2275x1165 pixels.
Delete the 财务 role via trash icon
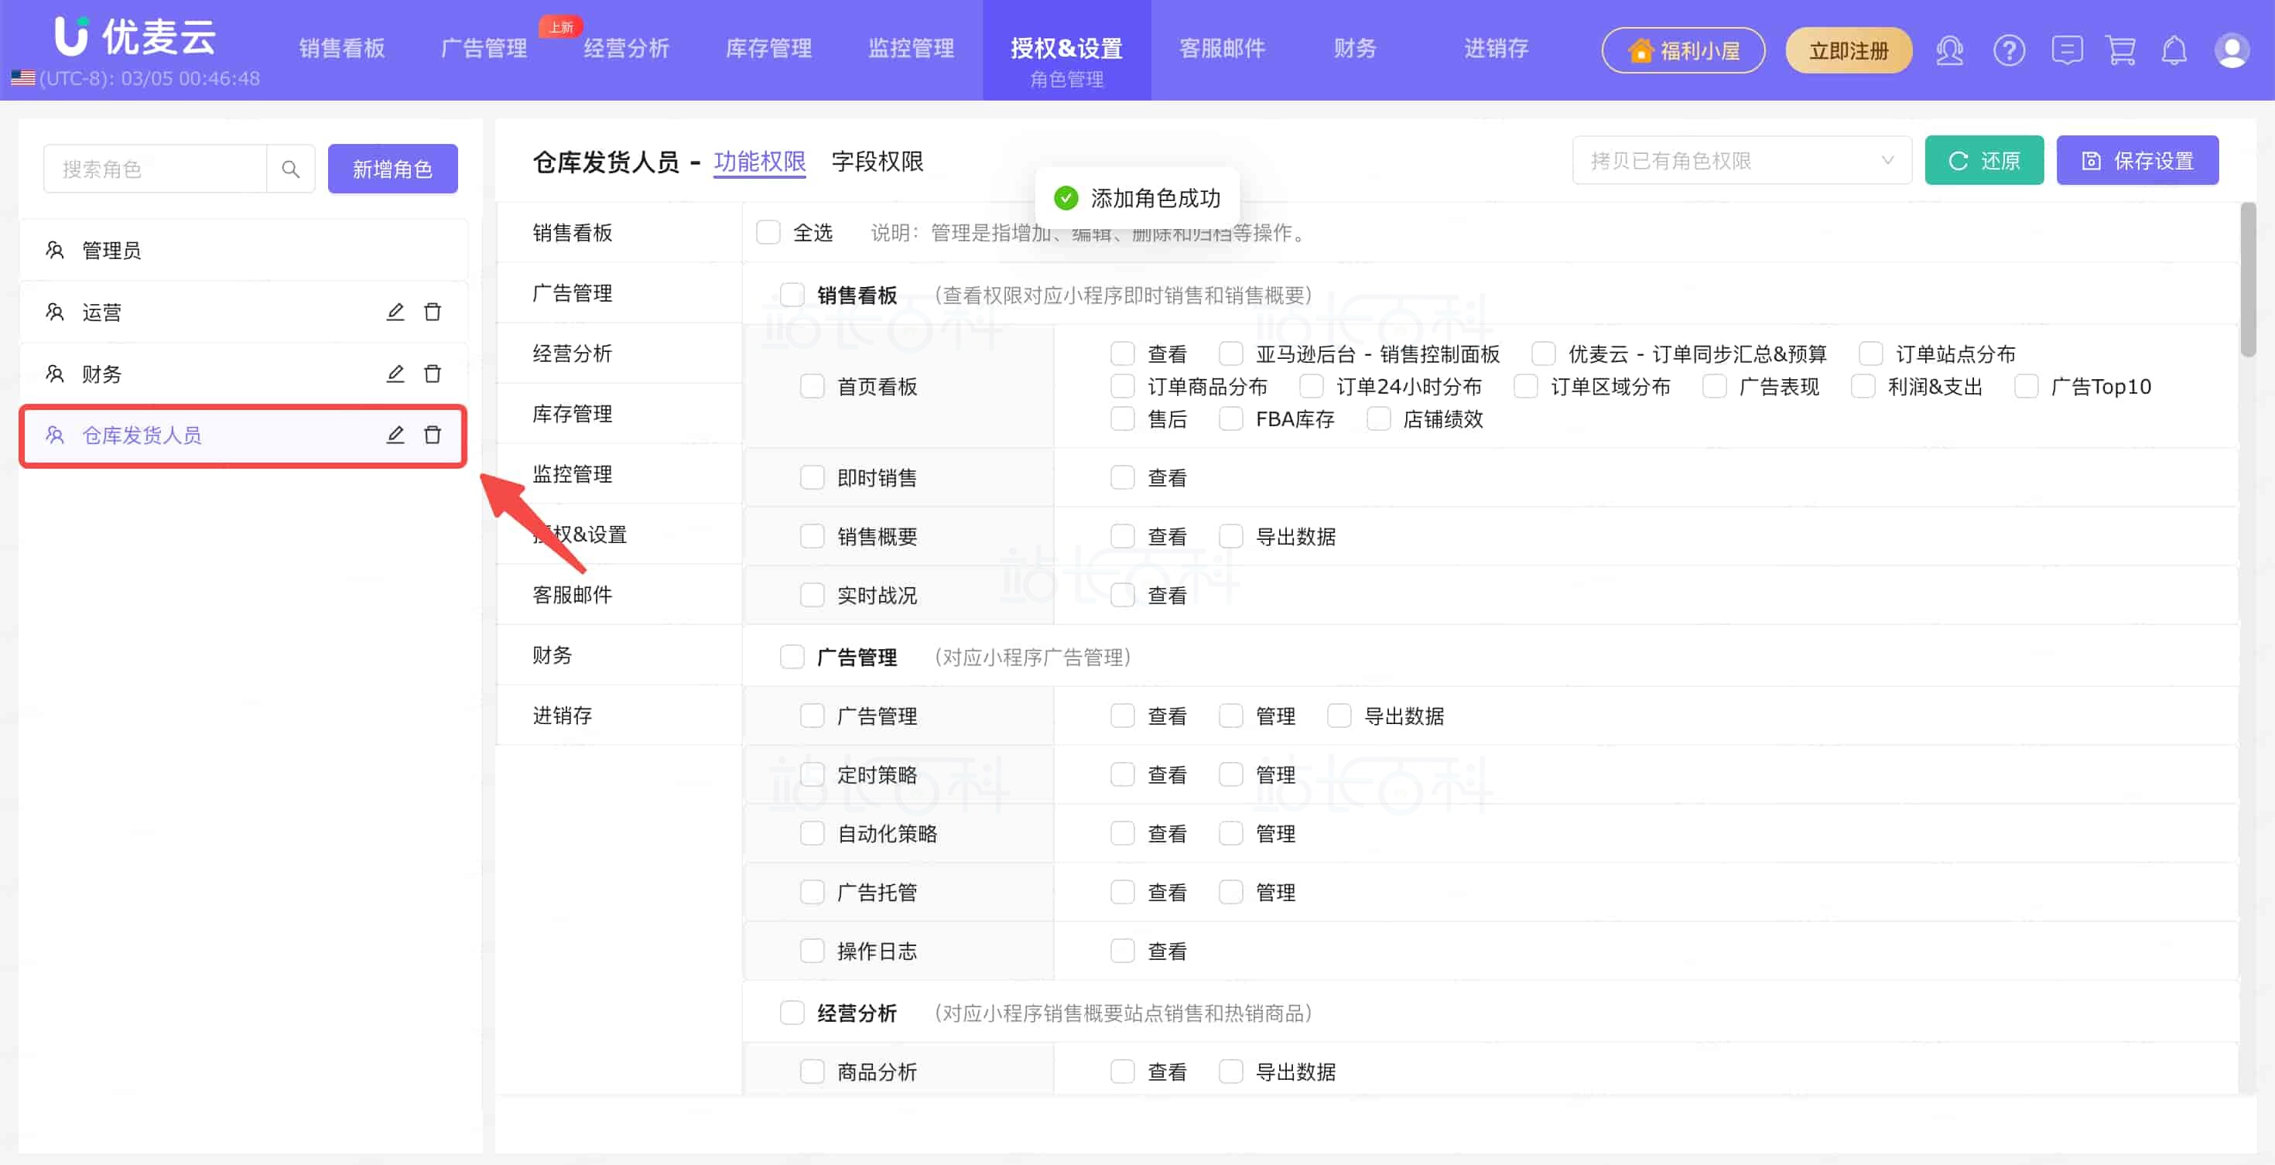tap(432, 374)
